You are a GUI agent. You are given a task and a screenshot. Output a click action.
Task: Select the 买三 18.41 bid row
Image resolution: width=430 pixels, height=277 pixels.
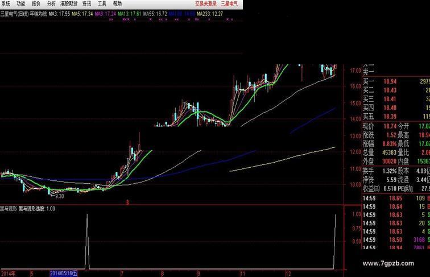(396, 99)
